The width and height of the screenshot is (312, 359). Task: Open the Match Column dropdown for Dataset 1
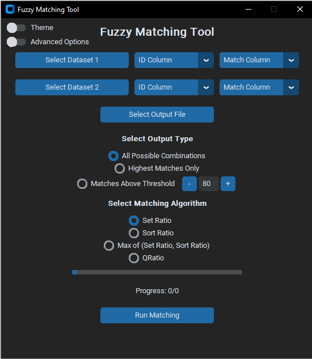(259, 60)
